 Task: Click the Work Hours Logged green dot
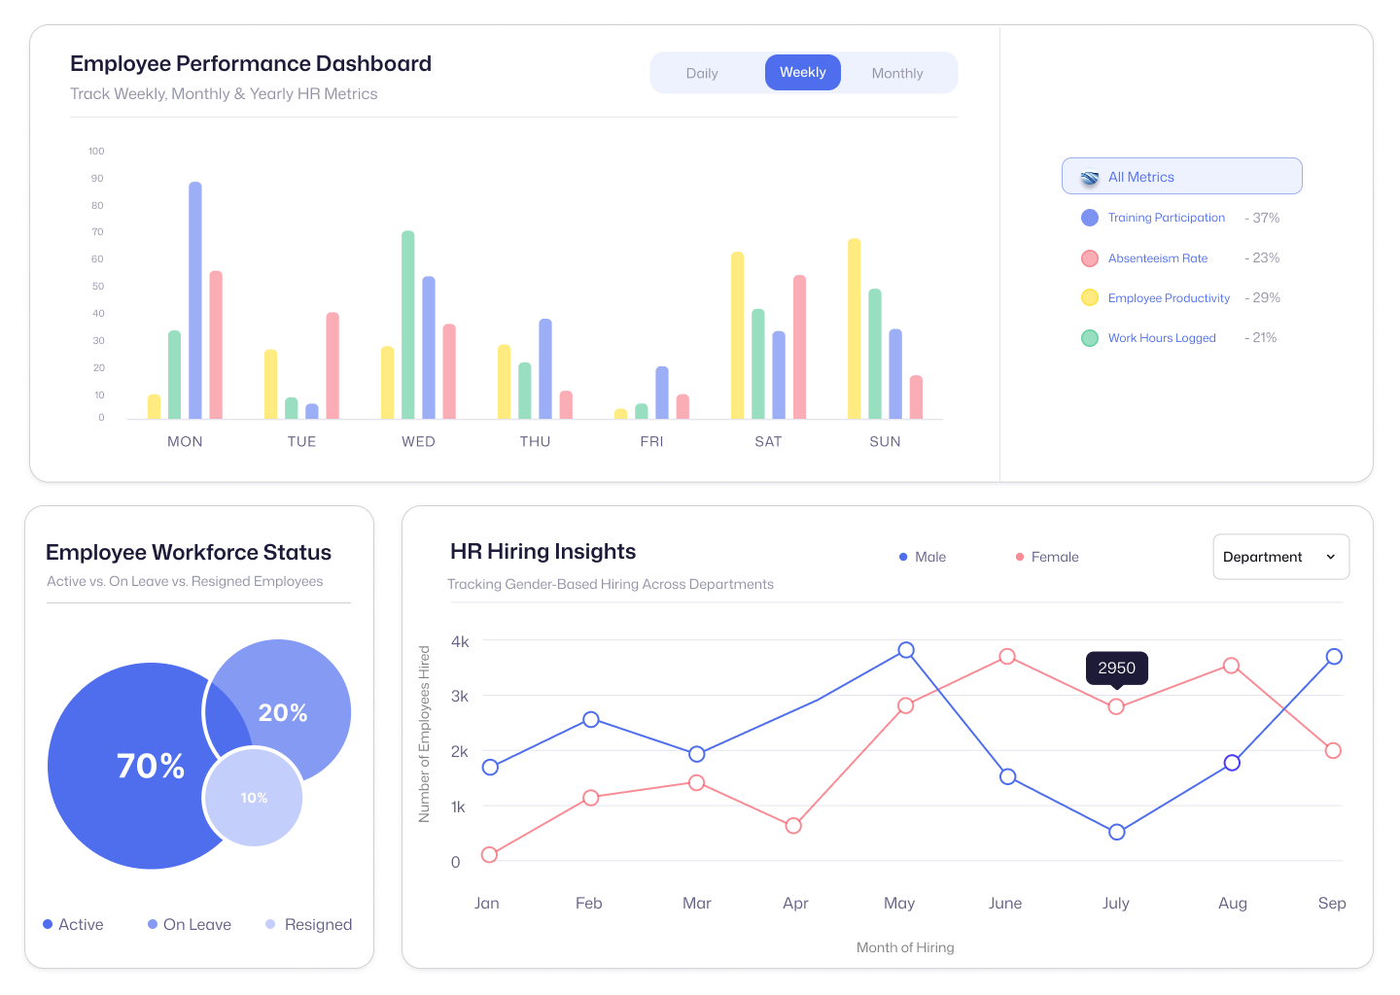click(x=1089, y=337)
